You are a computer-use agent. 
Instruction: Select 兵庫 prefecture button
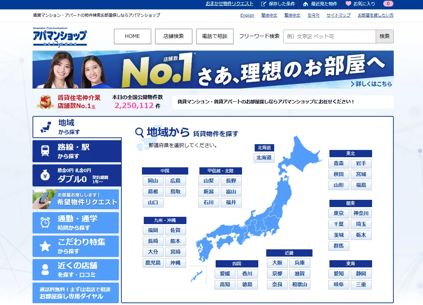299,263
